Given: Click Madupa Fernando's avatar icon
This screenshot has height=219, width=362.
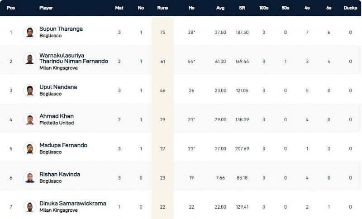Looking at the screenshot, I should coord(30,148).
